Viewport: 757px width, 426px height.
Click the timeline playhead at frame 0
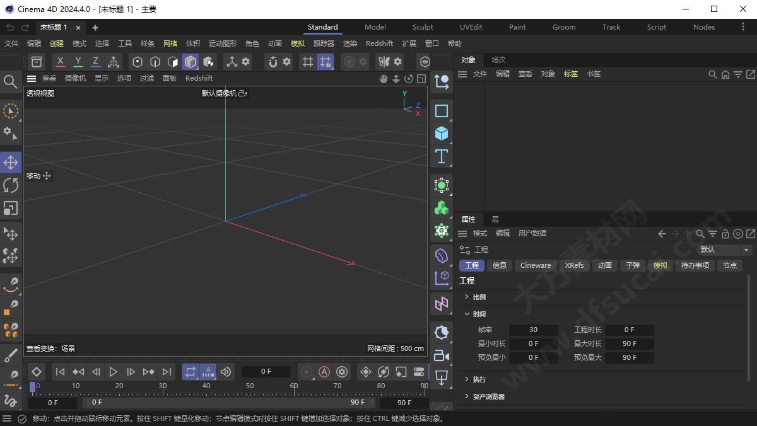click(33, 386)
